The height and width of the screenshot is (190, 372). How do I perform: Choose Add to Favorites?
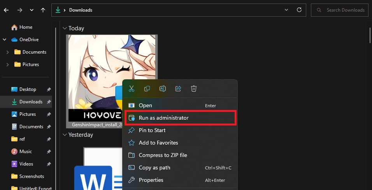click(180, 143)
